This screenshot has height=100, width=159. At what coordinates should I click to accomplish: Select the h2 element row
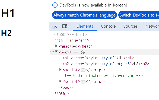pyautogui.click(x=106, y=64)
